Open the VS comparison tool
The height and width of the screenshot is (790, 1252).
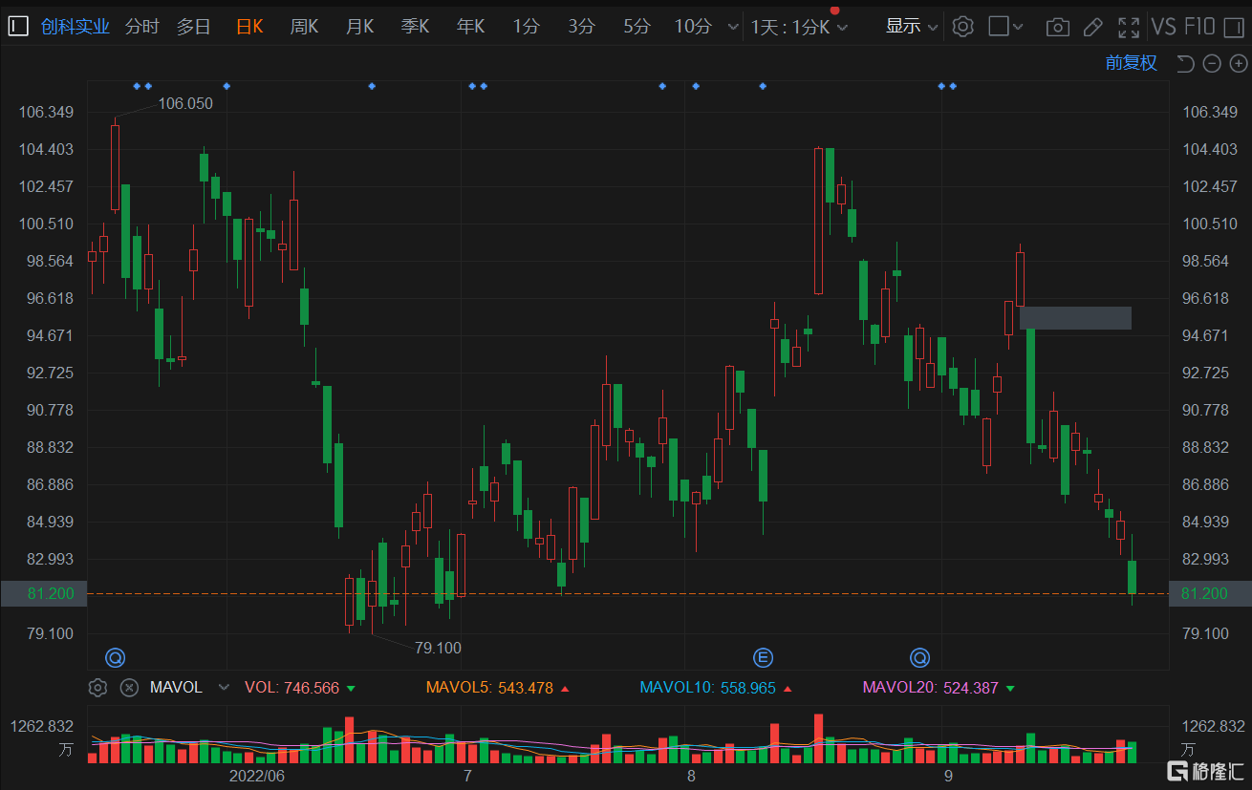[1164, 27]
